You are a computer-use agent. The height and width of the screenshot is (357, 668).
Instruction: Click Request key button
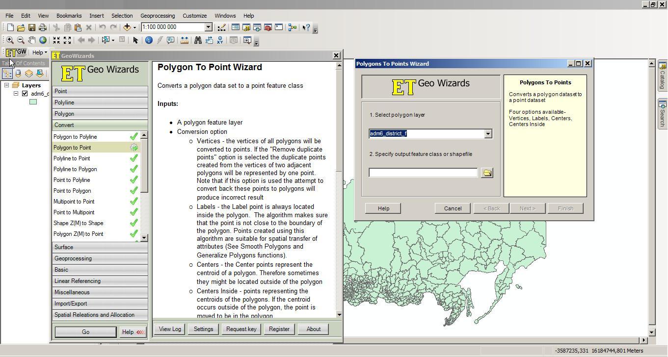241,329
